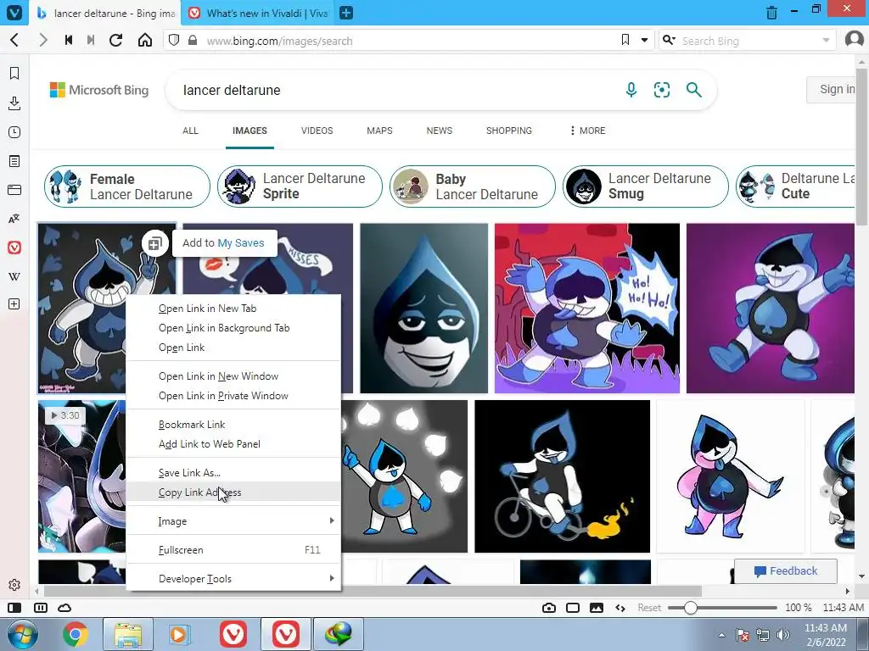This screenshot has height=651, width=869.
Task: Switch to the VIDEOS results tab
Action: 317,131
